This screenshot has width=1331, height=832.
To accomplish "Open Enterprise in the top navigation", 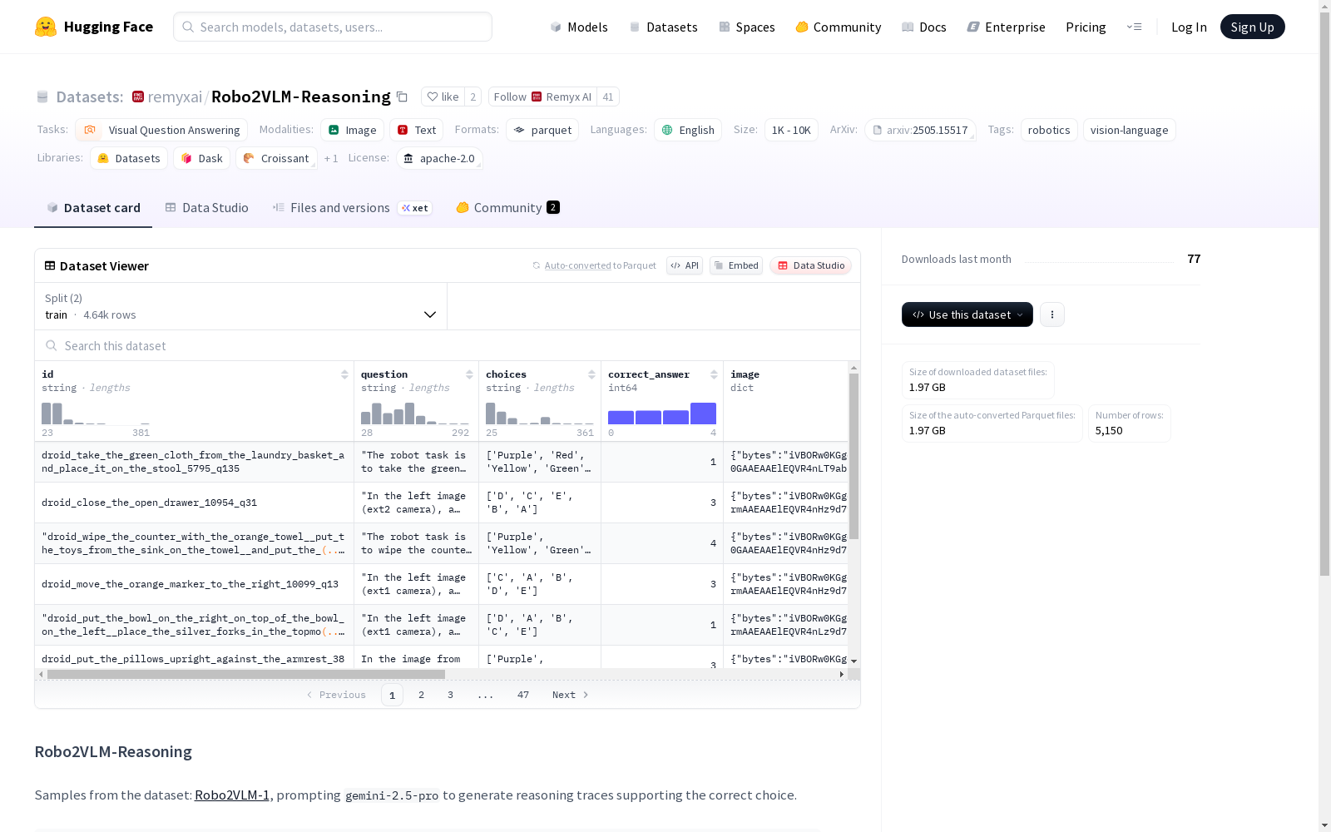I will (x=1007, y=27).
